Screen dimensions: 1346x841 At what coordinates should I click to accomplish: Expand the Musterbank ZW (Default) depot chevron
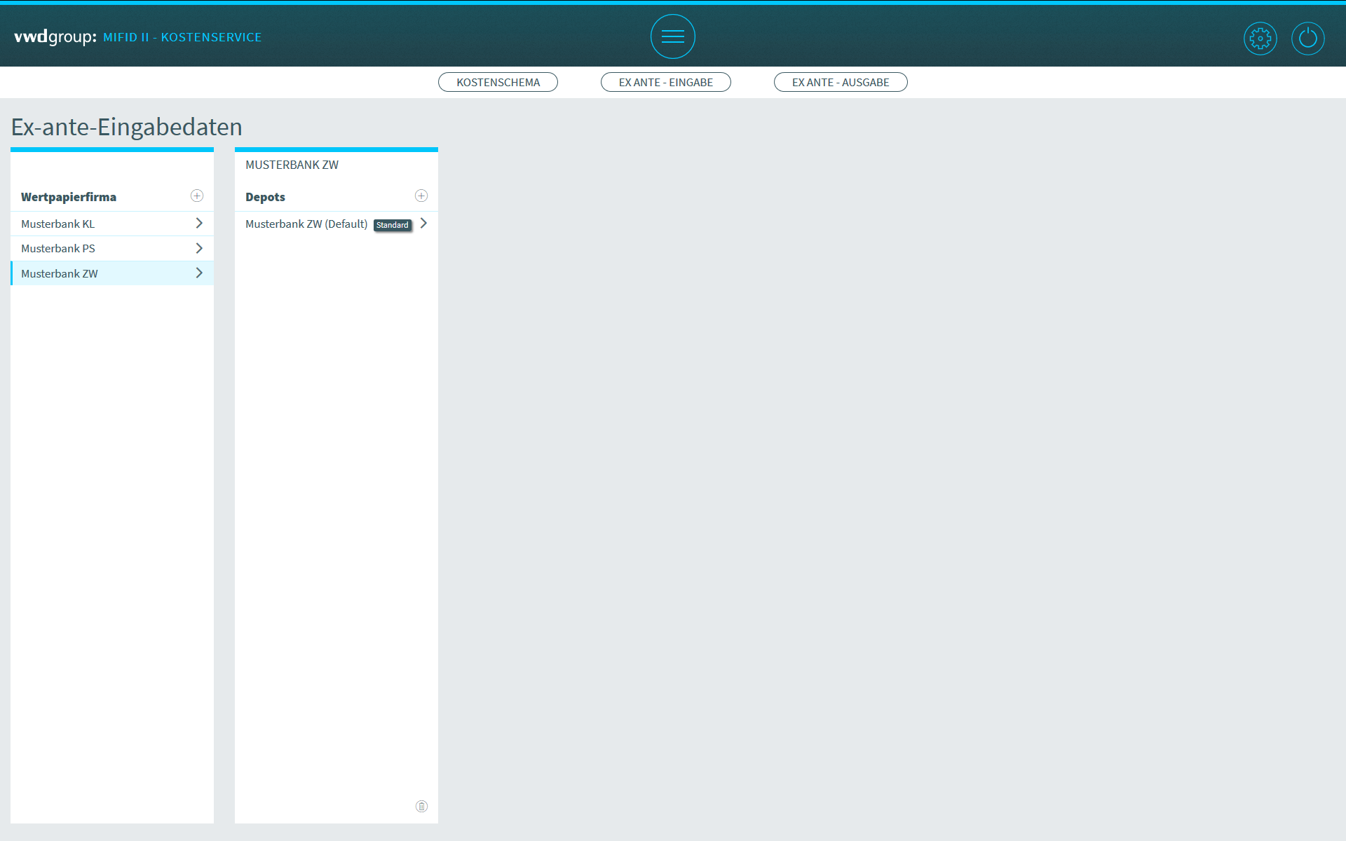pyautogui.click(x=423, y=224)
